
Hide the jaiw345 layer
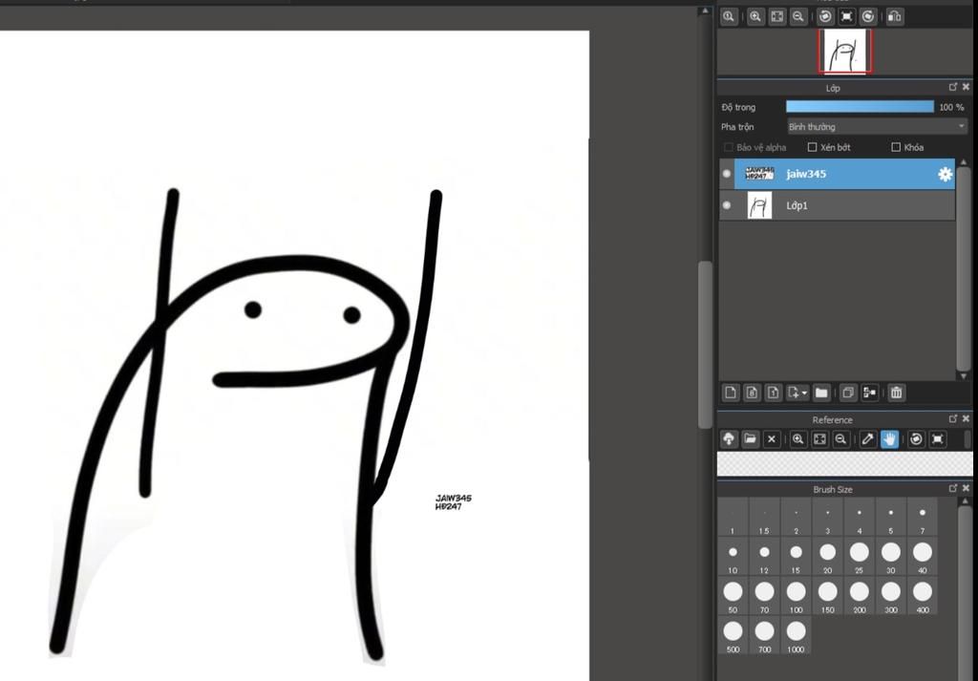point(727,174)
